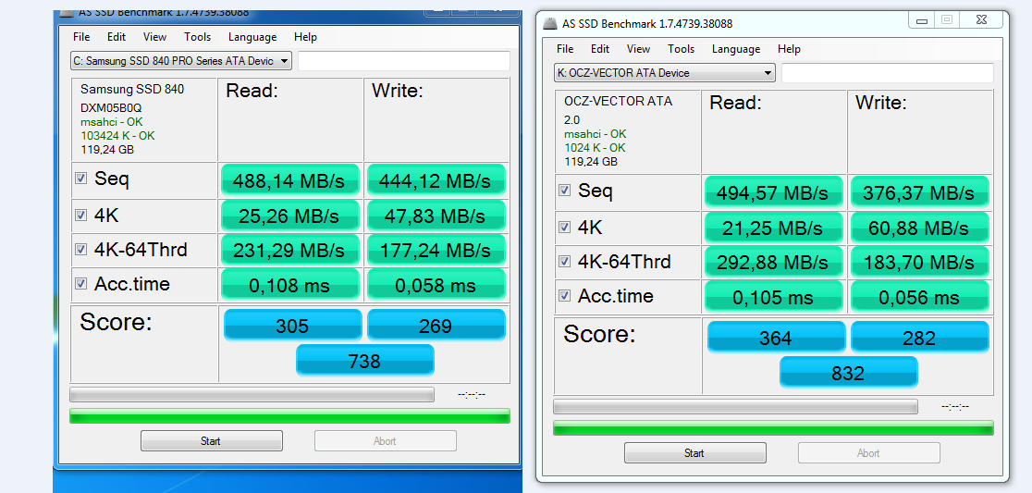Click the 21,25 MB/s 4K read result

pos(774,228)
